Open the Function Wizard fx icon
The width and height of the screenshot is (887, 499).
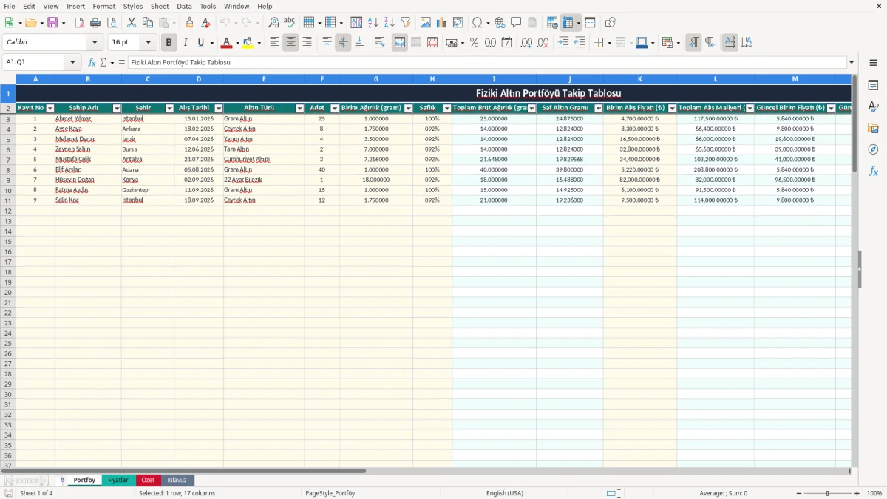coord(92,62)
